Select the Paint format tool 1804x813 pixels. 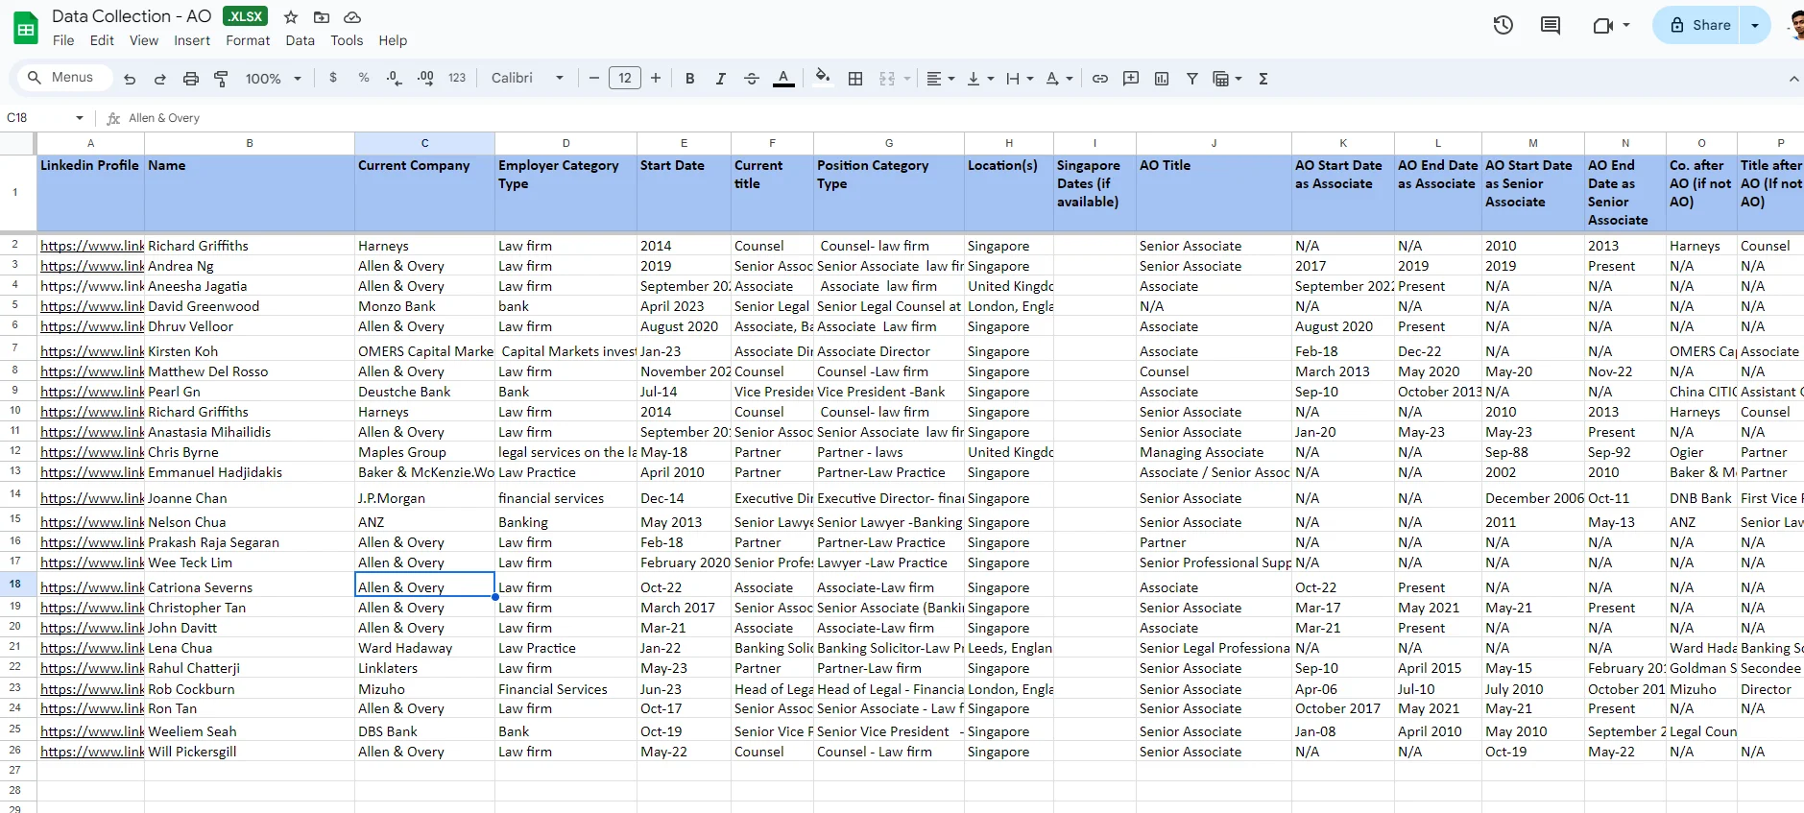pyautogui.click(x=221, y=79)
